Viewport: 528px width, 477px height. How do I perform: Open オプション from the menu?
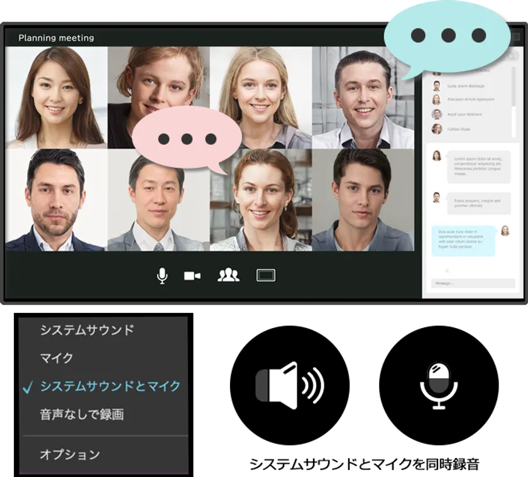tap(70, 454)
